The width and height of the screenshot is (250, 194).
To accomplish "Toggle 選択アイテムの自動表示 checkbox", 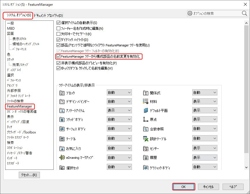I will click(x=59, y=23).
